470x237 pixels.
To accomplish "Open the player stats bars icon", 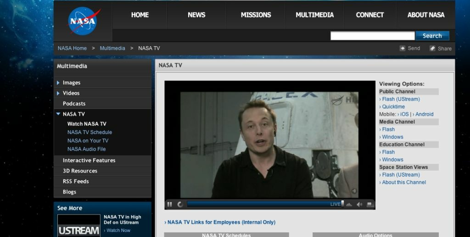I will click(349, 205).
